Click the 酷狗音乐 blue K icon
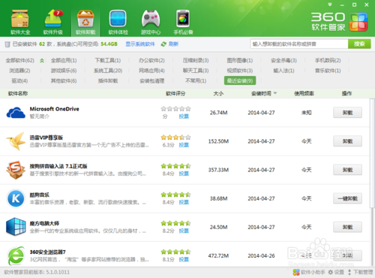Viewport: 375px width, 278px height. [16, 198]
